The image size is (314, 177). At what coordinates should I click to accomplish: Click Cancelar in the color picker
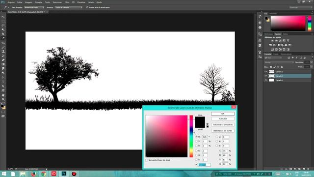coord(223,118)
